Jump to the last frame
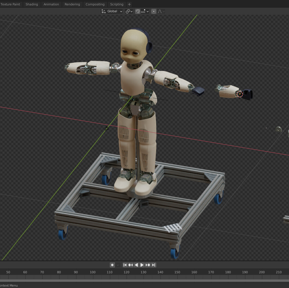This screenshot has width=289, height=288. click(x=154, y=265)
